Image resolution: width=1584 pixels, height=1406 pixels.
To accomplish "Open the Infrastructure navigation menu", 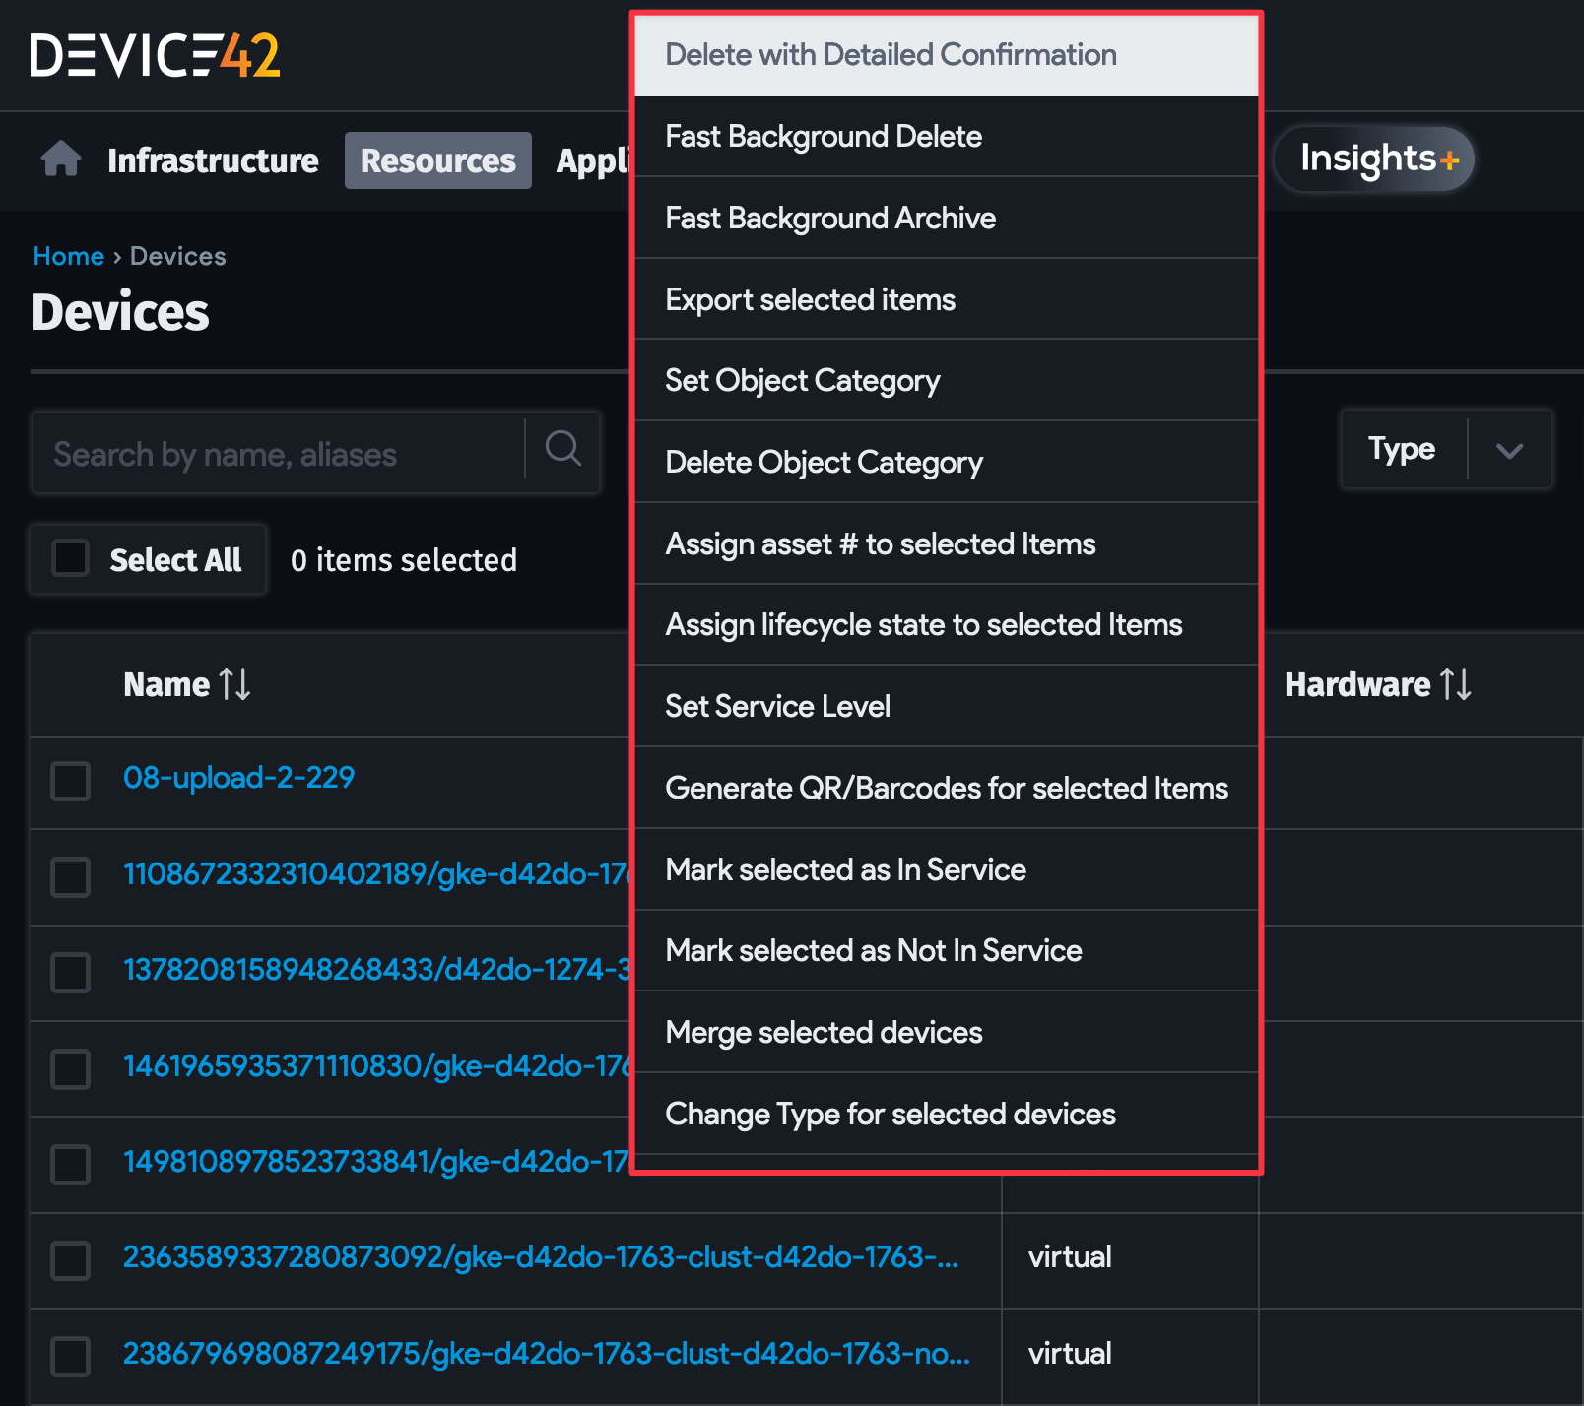I will tap(213, 160).
